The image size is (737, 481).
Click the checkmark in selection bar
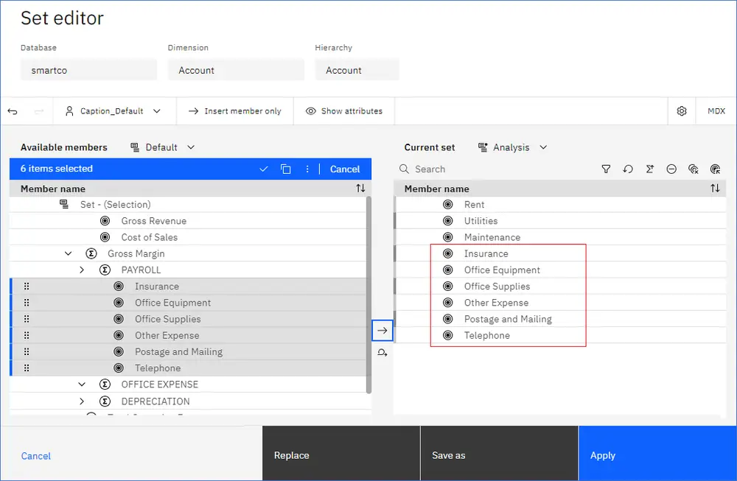coord(264,169)
